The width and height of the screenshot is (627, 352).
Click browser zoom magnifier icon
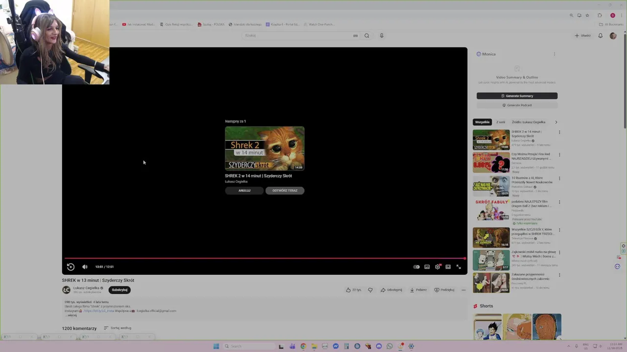(x=571, y=16)
